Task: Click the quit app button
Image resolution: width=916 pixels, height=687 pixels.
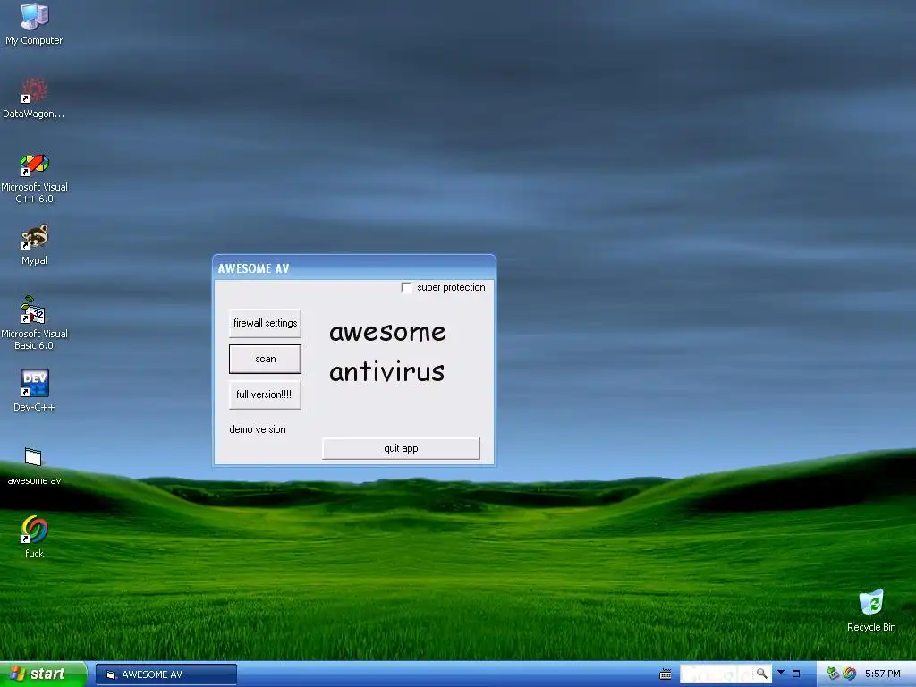Action: (401, 449)
